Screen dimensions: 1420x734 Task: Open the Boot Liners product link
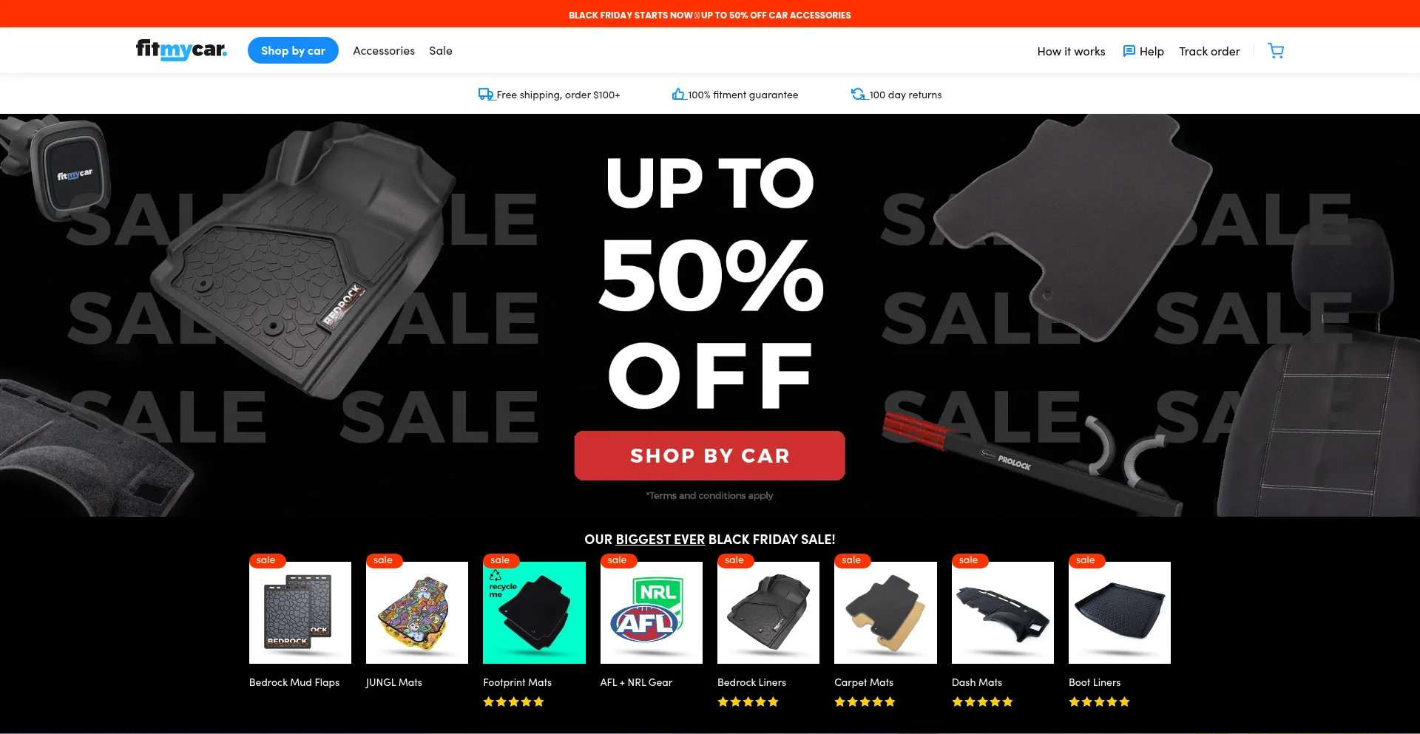(1095, 683)
